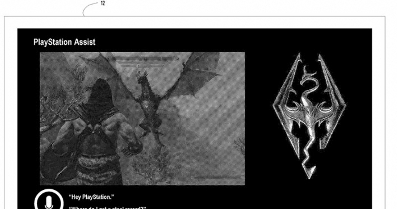This screenshot has width=397, height=209.
Task: Click the microphone voice icon
Action: point(49,199)
